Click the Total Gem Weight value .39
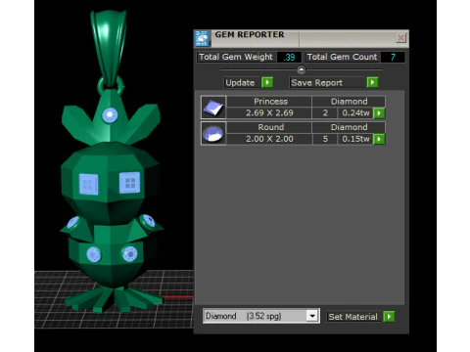 pyautogui.click(x=289, y=58)
